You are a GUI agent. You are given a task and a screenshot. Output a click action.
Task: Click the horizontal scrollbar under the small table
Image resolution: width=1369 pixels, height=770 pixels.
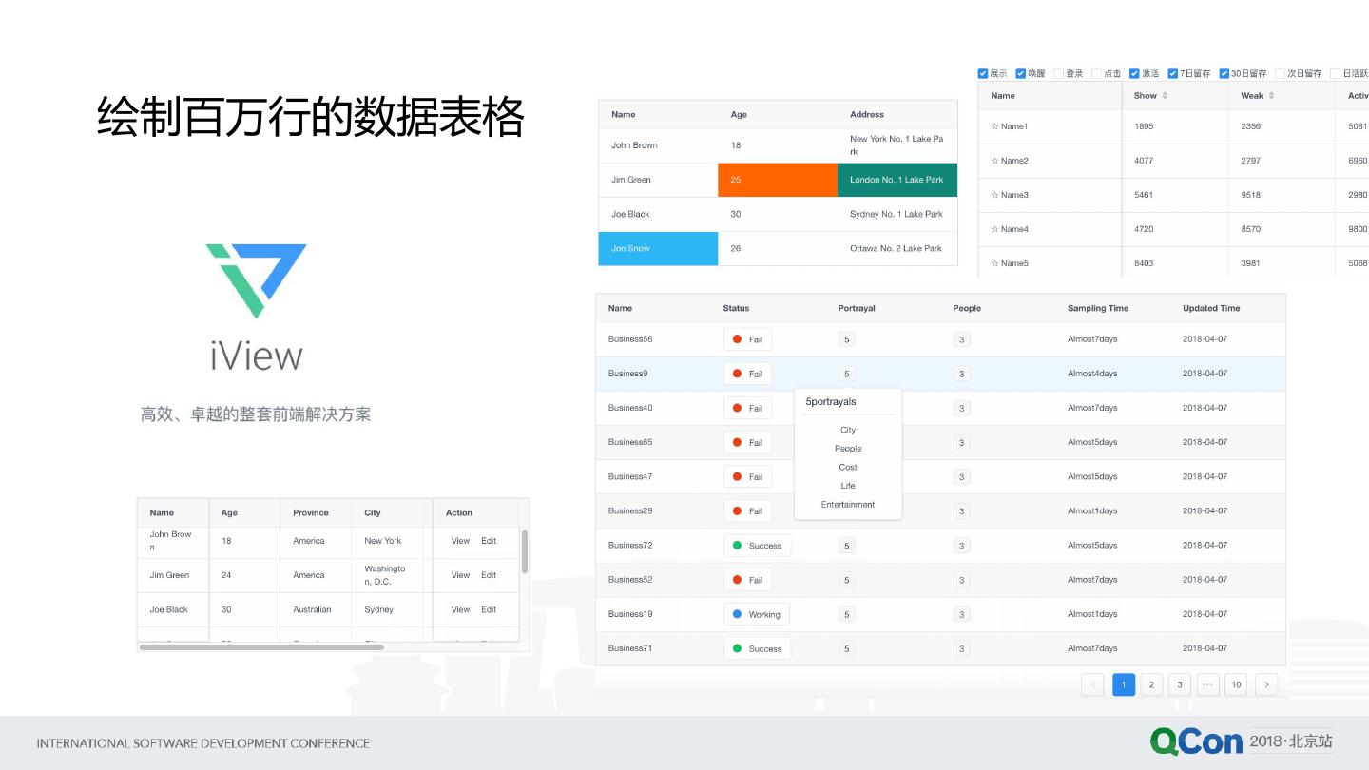point(261,647)
